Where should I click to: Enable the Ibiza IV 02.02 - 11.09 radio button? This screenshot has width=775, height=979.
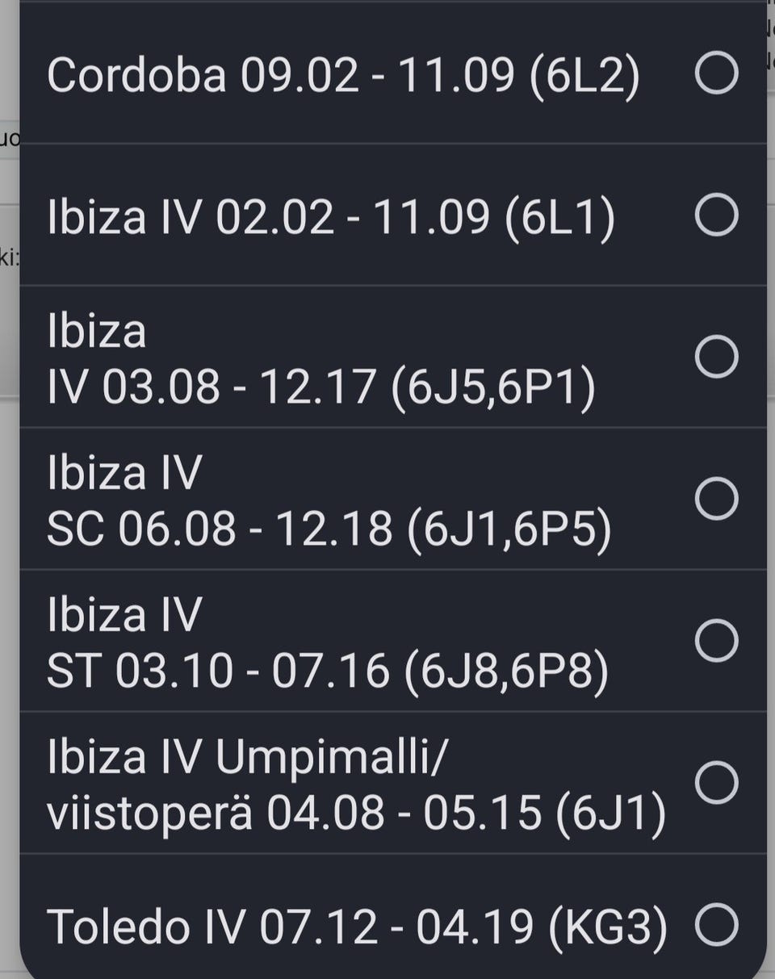[716, 215]
